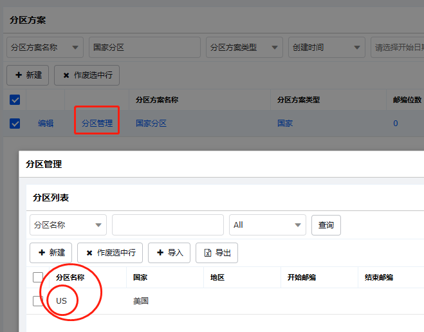Click the 美国 country cell
This screenshot has width=424, height=332.
pyautogui.click(x=141, y=301)
